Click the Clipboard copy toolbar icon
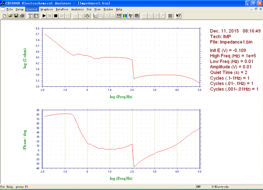Image resolution: width=263 pixels, height=190 pixels. coord(137,16)
